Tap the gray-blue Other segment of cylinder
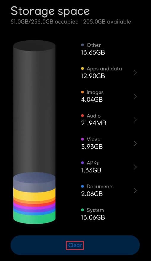This screenshot has height=261, width=151. pos(34,180)
